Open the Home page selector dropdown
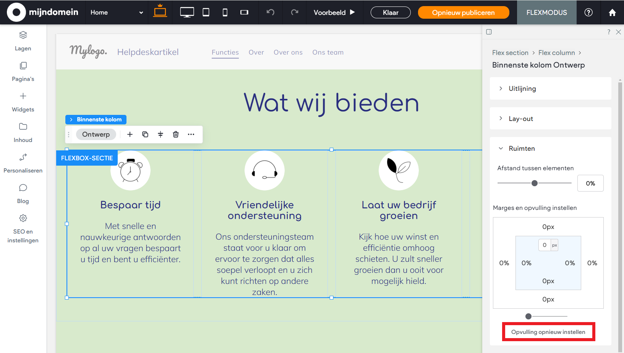The image size is (624, 353). point(116,12)
